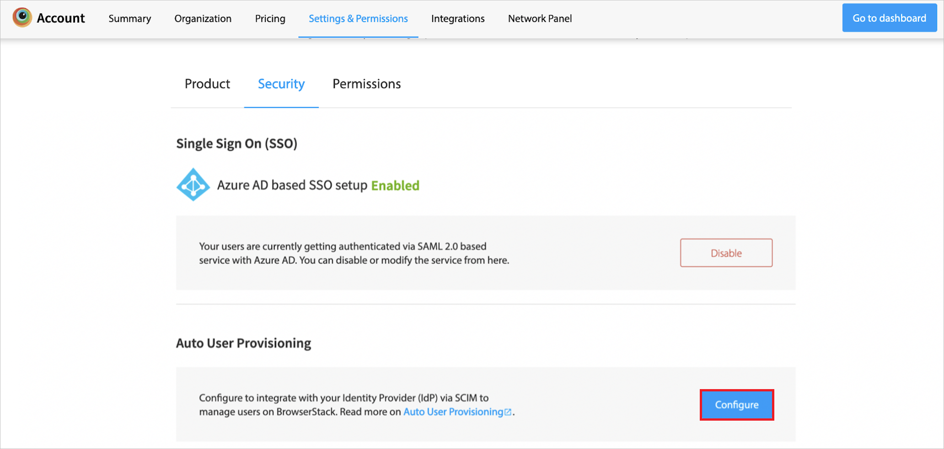Viewport: 944px width, 449px height.
Task: Open the Auto User Provisioning documentation link
Action: [457, 412]
